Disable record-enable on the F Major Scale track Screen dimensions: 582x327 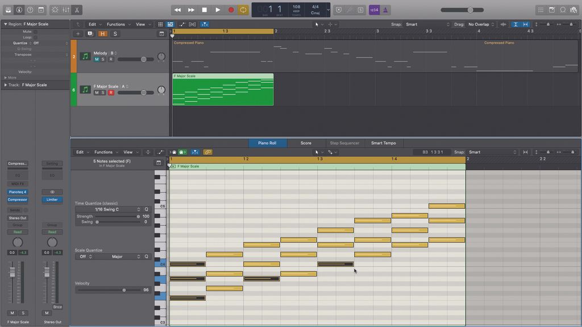112,92
